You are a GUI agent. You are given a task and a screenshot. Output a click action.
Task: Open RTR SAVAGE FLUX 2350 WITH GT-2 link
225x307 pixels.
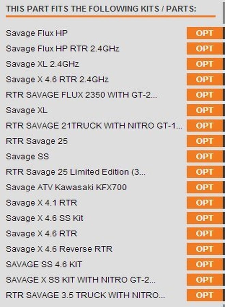tap(81, 95)
